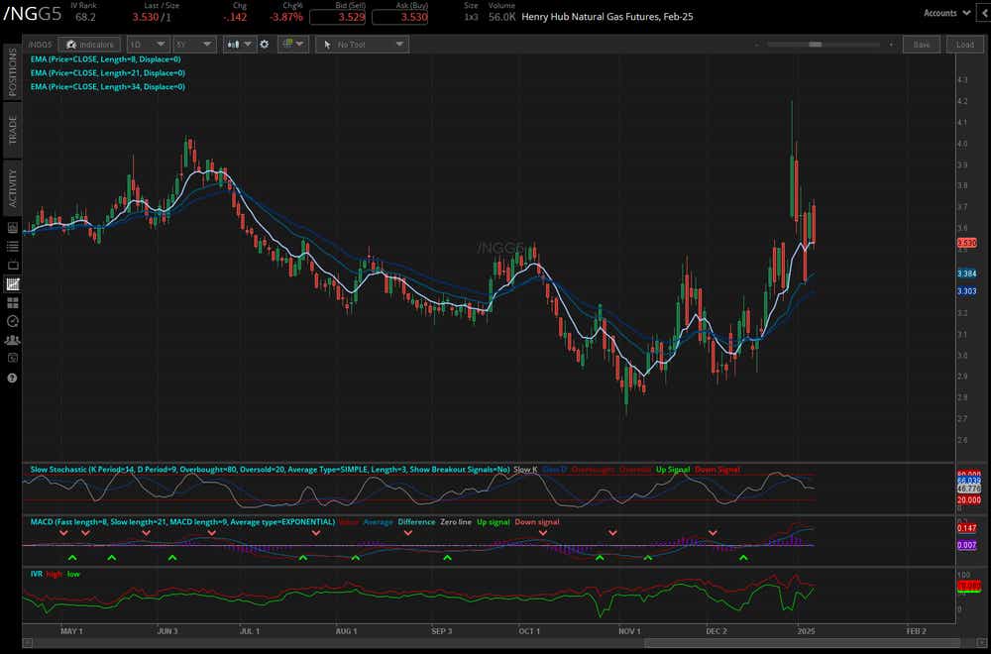Open the active chart icon in left sidebar
Screen dimensions: 991x654
11,284
